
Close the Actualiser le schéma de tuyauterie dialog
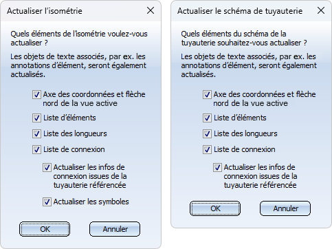[321, 10]
